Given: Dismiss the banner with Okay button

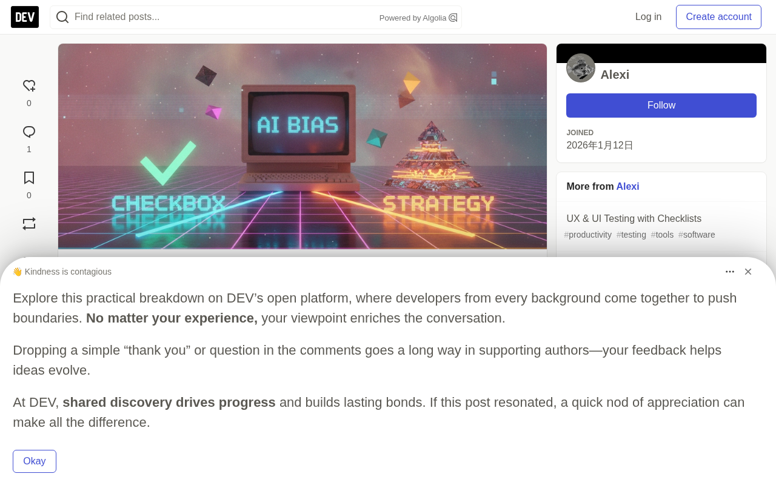Looking at the screenshot, I should pos(35,461).
